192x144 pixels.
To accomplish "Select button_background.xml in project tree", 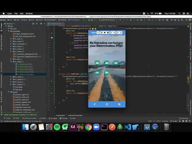I will pyautogui.click(x=23, y=34).
